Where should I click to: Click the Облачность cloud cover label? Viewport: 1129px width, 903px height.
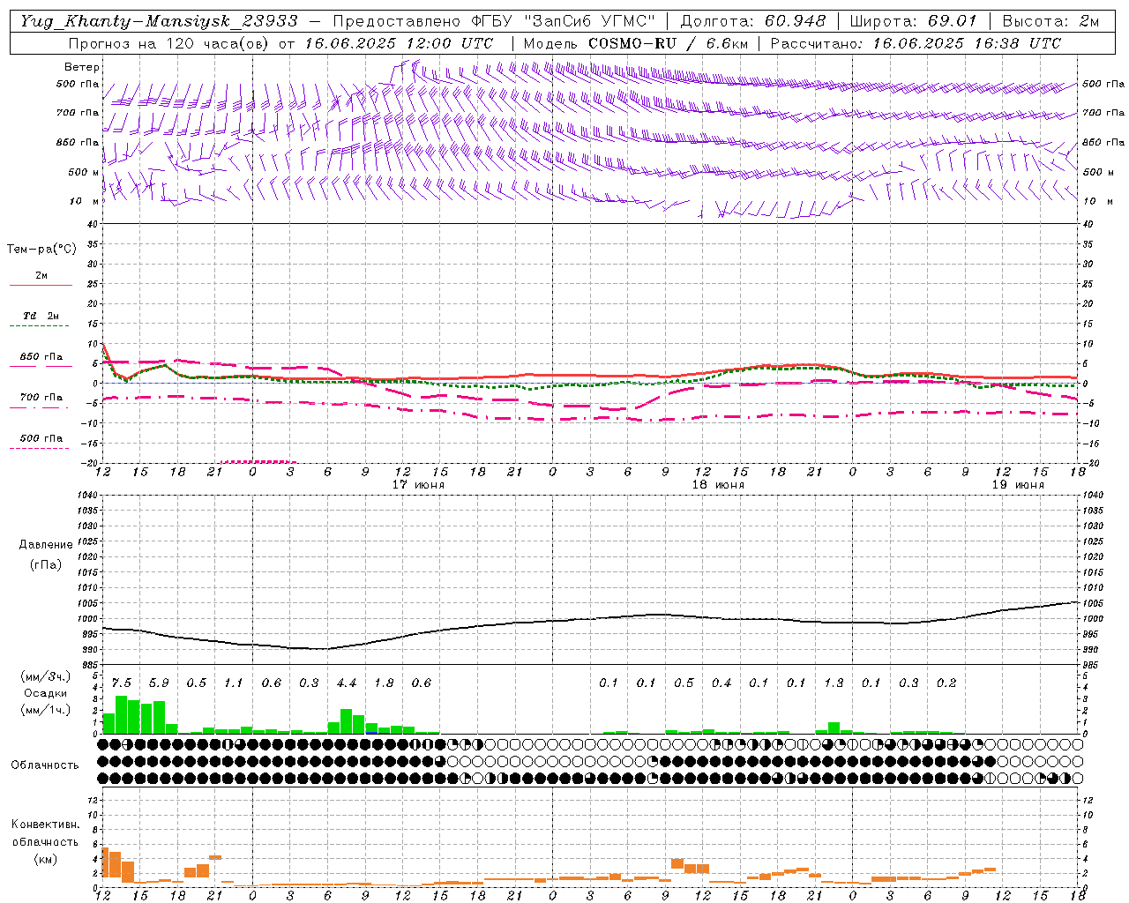tap(45, 765)
